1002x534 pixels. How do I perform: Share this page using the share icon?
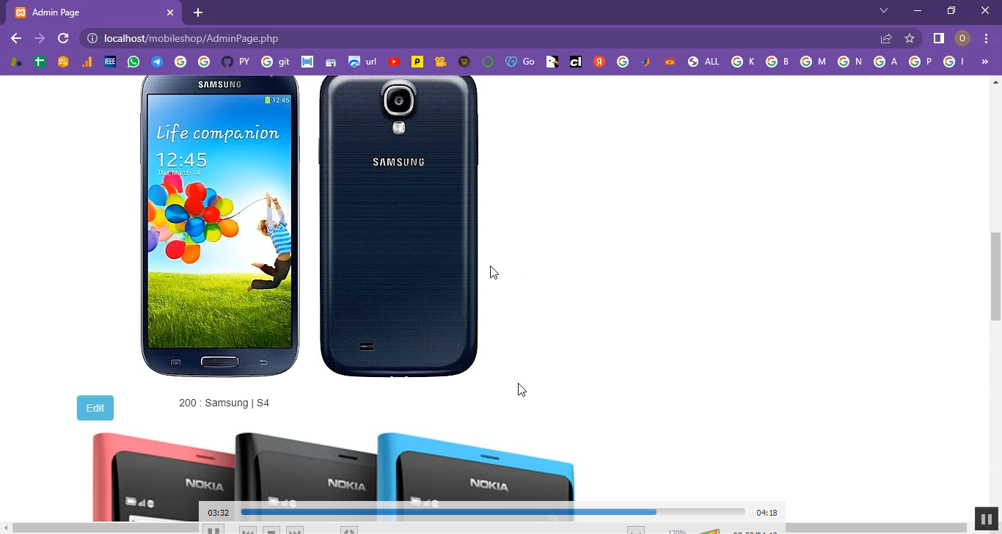[x=886, y=38]
